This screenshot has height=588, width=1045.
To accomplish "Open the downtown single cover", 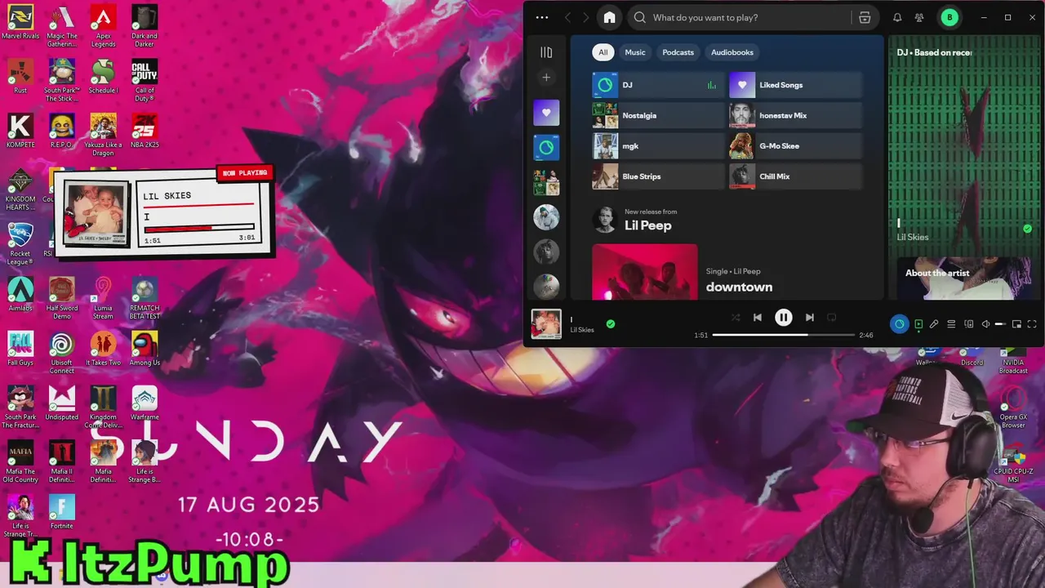I will point(645,272).
